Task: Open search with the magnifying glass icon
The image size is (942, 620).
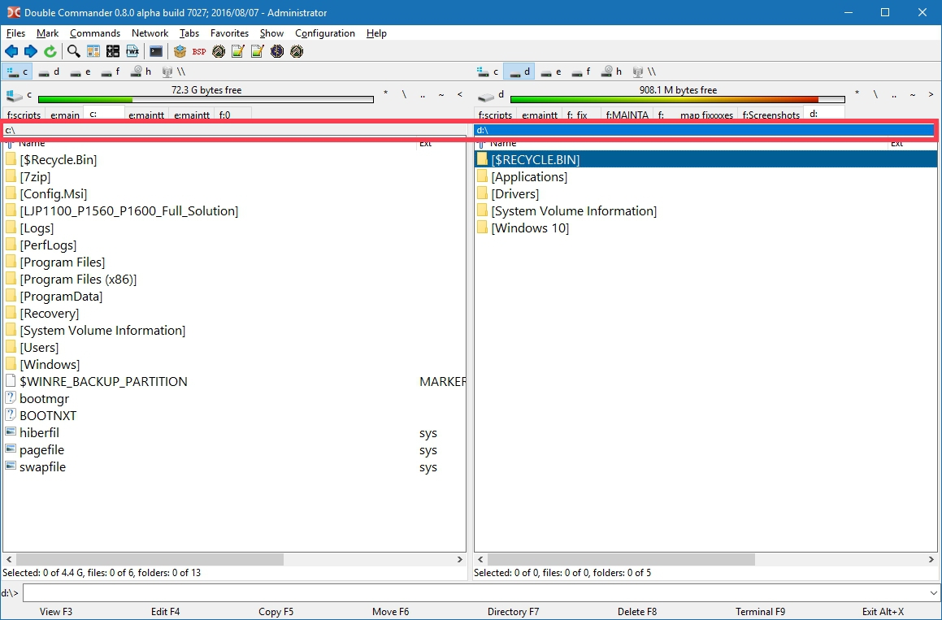Action: click(x=74, y=51)
